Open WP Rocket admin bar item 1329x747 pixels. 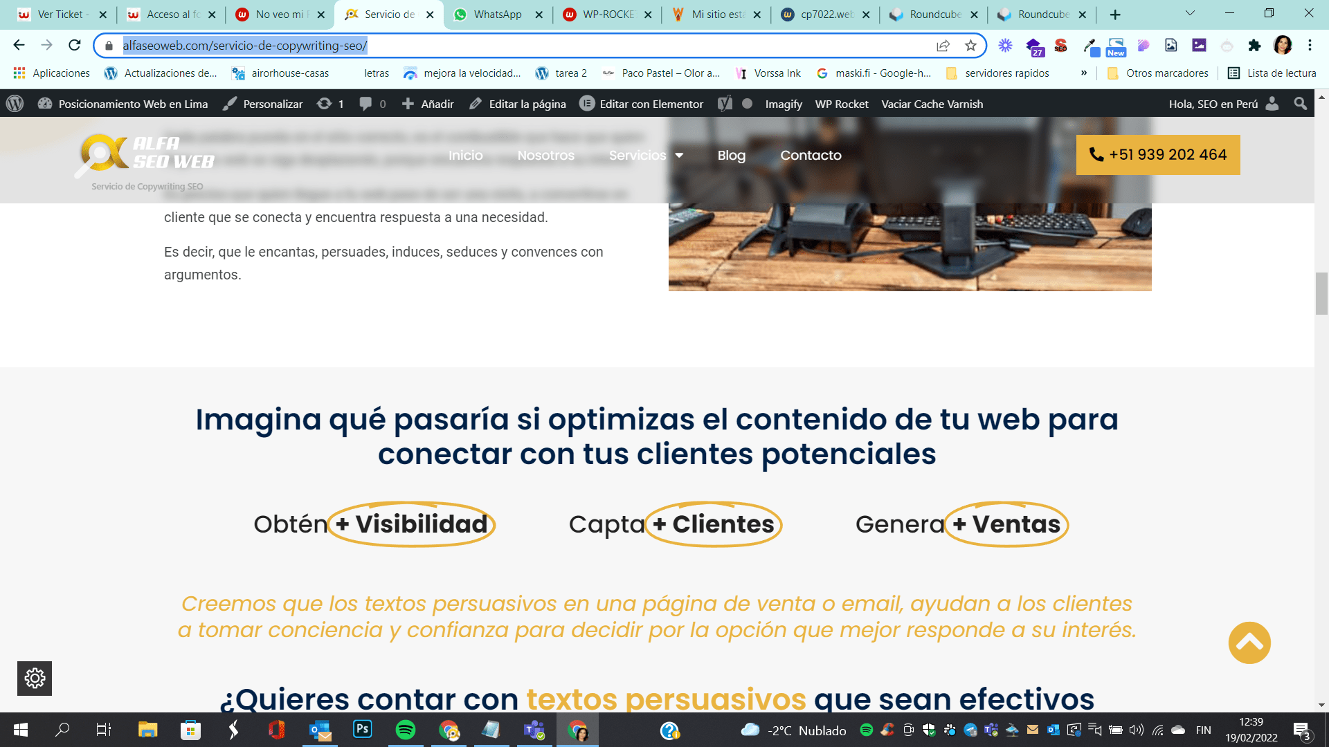click(x=841, y=104)
